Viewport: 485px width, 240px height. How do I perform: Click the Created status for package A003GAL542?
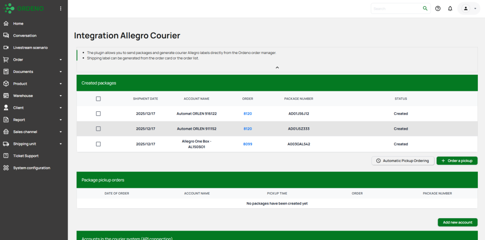401,144
